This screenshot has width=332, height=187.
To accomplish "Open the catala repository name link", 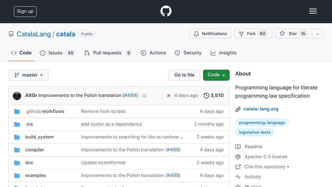I will point(66,34).
